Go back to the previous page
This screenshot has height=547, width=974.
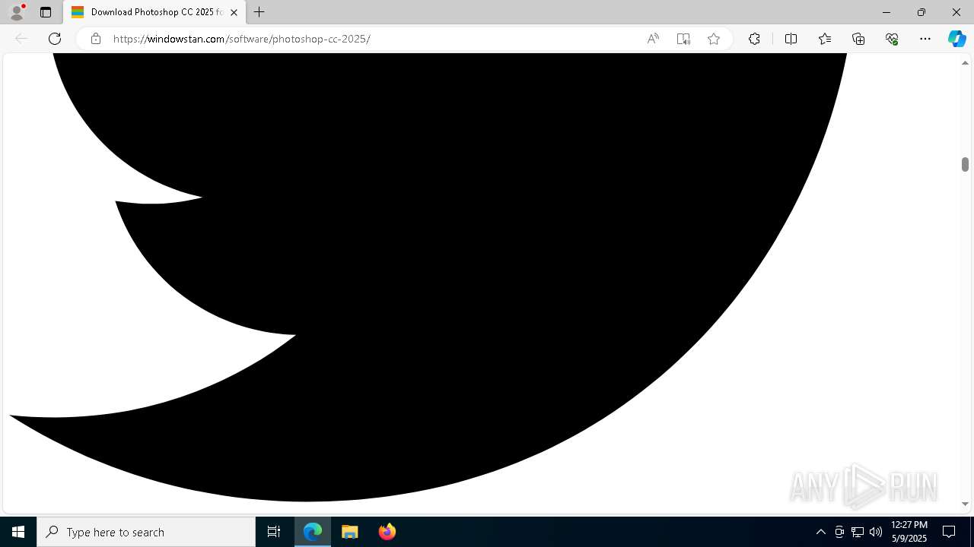[21, 39]
